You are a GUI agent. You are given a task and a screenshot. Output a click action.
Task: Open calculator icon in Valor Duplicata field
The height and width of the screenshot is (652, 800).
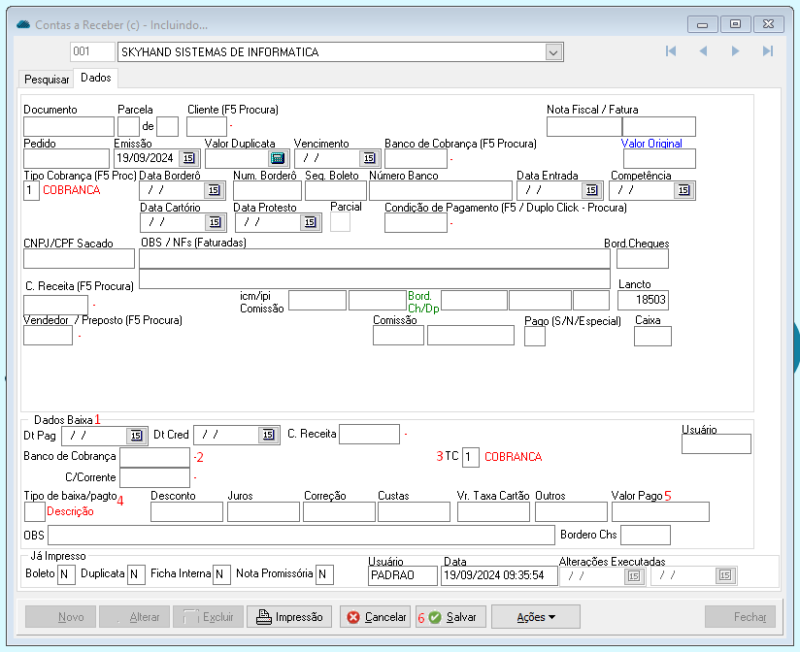pyautogui.click(x=277, y=158)
